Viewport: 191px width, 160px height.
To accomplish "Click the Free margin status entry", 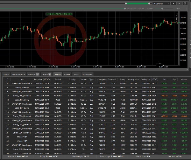I will coord(112,157).
